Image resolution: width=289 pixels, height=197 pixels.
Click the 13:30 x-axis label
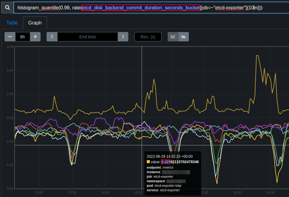click(x=72, y=192)
